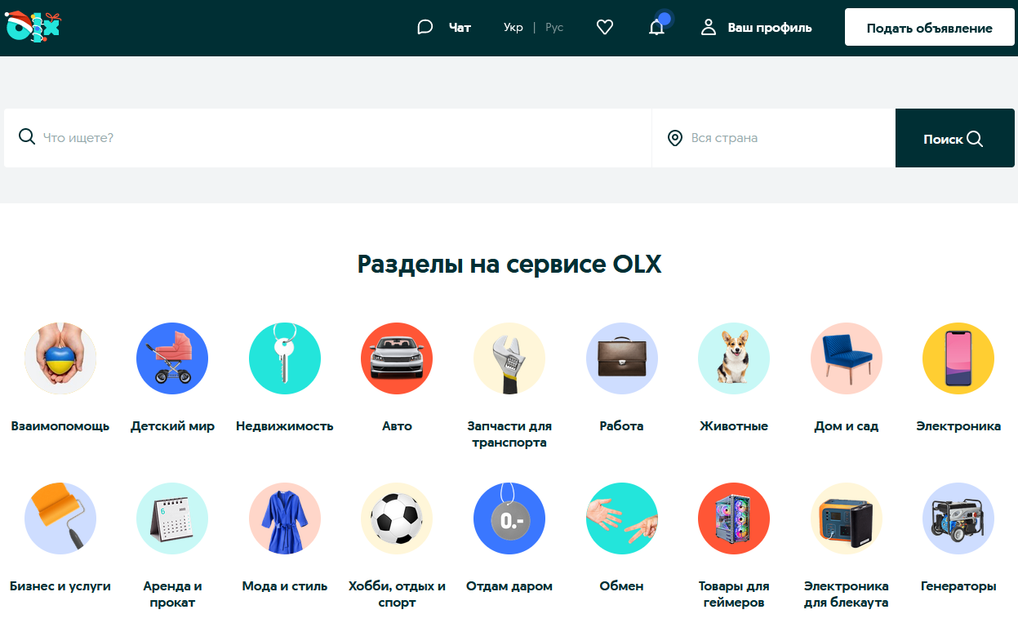Open Животные category with corgi icon
Image resolution: width=1018 pixels, height=623 pixels.
(734, 358)
